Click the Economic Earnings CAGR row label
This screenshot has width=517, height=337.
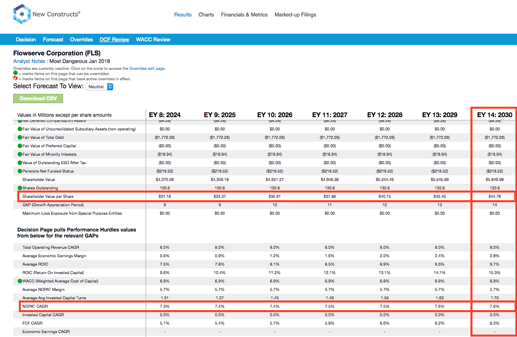(46, 332)
